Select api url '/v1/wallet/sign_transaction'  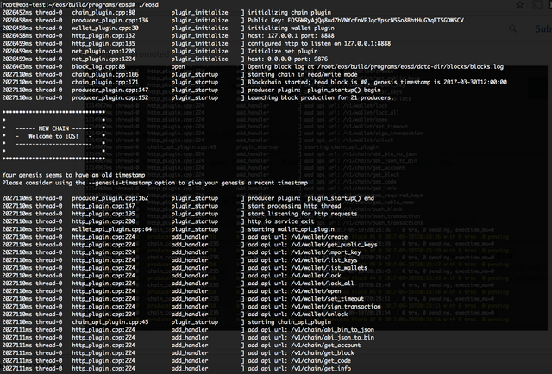tap(336, 307)
